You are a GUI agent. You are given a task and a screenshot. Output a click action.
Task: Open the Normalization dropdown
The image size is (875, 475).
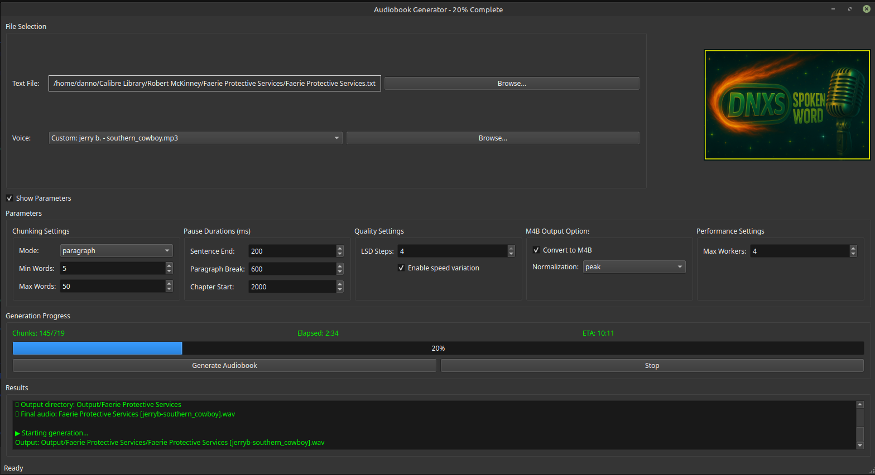click(x=634, y=267)
